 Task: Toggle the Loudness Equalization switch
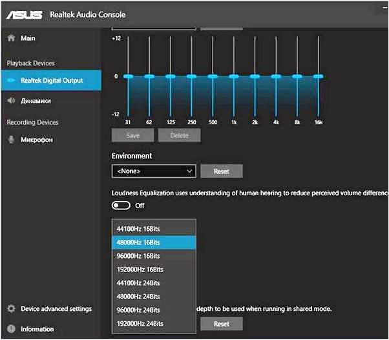pyautogui.click(x=121, y=206)
